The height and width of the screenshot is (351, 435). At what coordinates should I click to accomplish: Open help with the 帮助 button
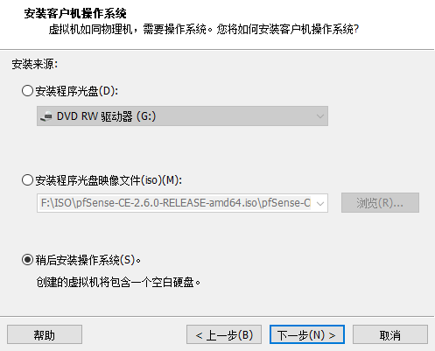coord(45,334)
